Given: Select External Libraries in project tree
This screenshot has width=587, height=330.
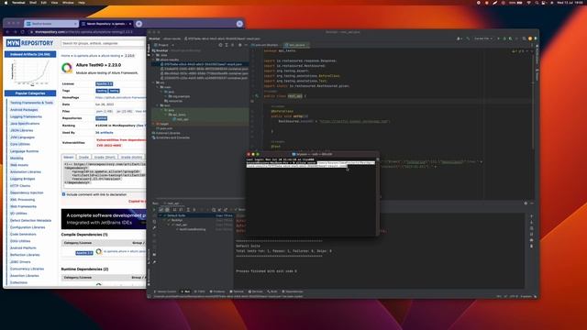Looking at the screenshot, I should tap(166, 133).
